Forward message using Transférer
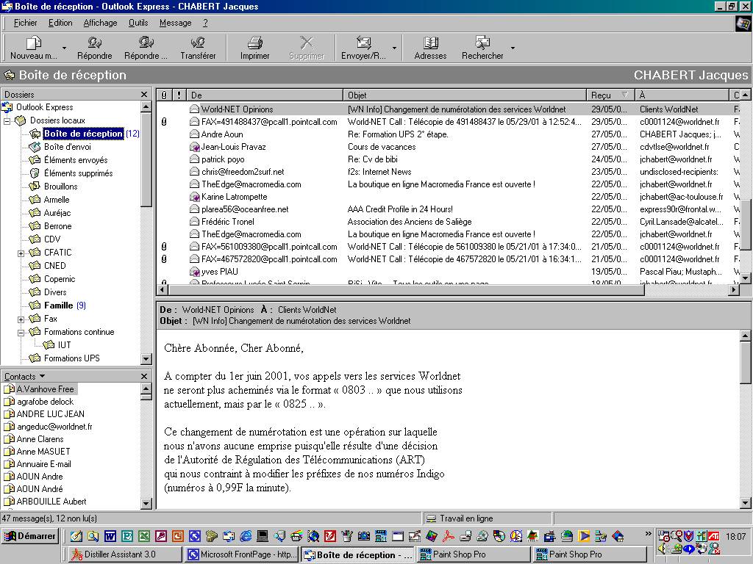The height and width of the screenshot is (564, 753). pyautogui.click(x=198, y=48)
